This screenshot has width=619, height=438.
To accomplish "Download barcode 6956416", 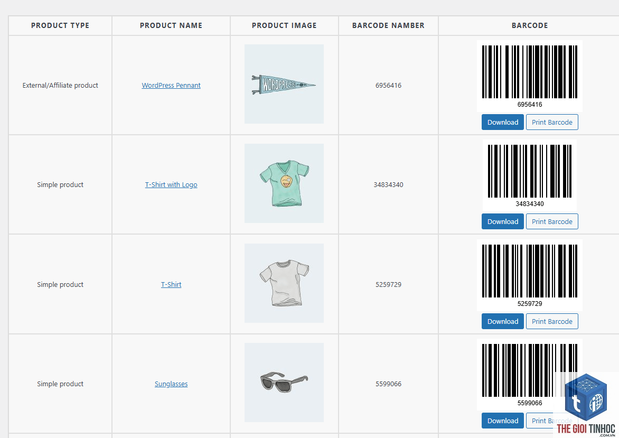I will (503, 122).
